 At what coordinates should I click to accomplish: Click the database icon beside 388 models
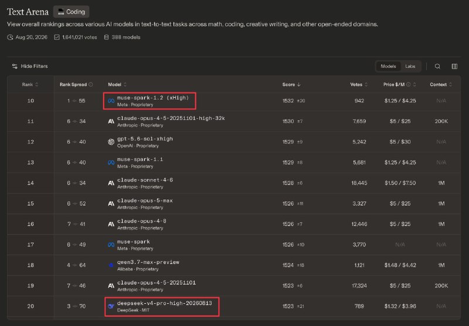pos(106,37)
